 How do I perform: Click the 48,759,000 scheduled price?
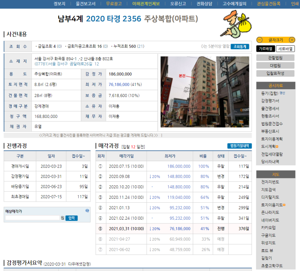pyautogui.click(x=180, y=250)
